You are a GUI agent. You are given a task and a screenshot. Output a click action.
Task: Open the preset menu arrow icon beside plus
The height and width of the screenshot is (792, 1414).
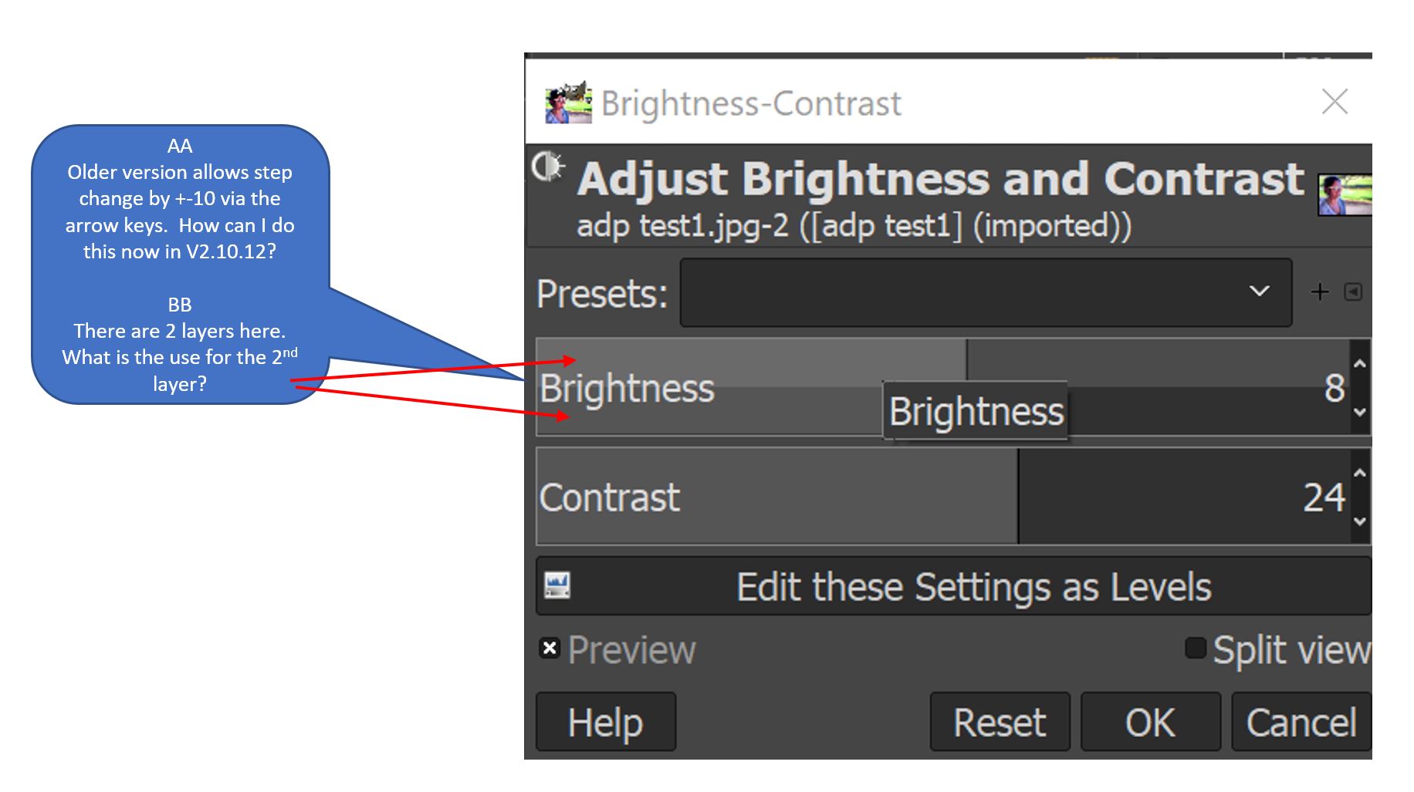[1353, 292]
